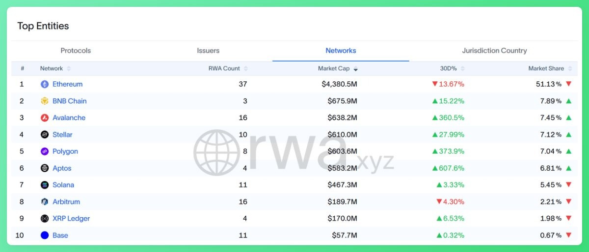
Task: Click the Arbitrum market share 2.21%
Action: pos(551,202)
